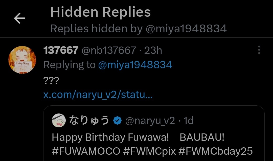This screenshot has height=161, width=273.
Task: Open the three-dot more options menu
Action: coord(259,50)
